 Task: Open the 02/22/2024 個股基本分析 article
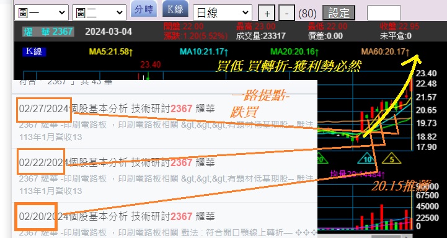click(117, 163)
